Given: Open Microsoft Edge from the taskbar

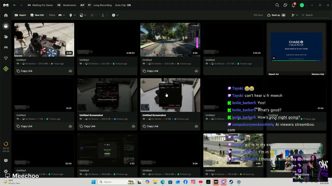Looking at the screenshot, I should [x=162, y=182].
